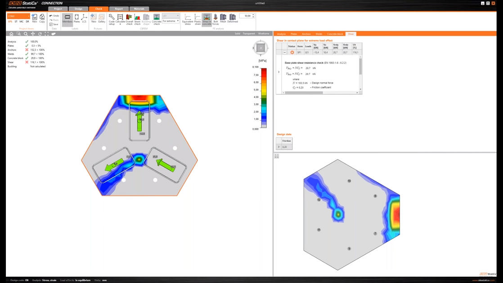The width and height of the screenshot is (503, 283).
Task: Click the failed status icon for SP1
Action: pyautogui.click(x=292, y=52)
